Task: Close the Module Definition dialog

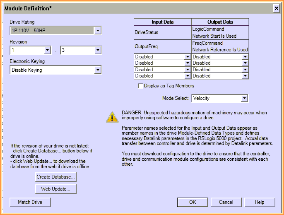Action: point(277,8)
